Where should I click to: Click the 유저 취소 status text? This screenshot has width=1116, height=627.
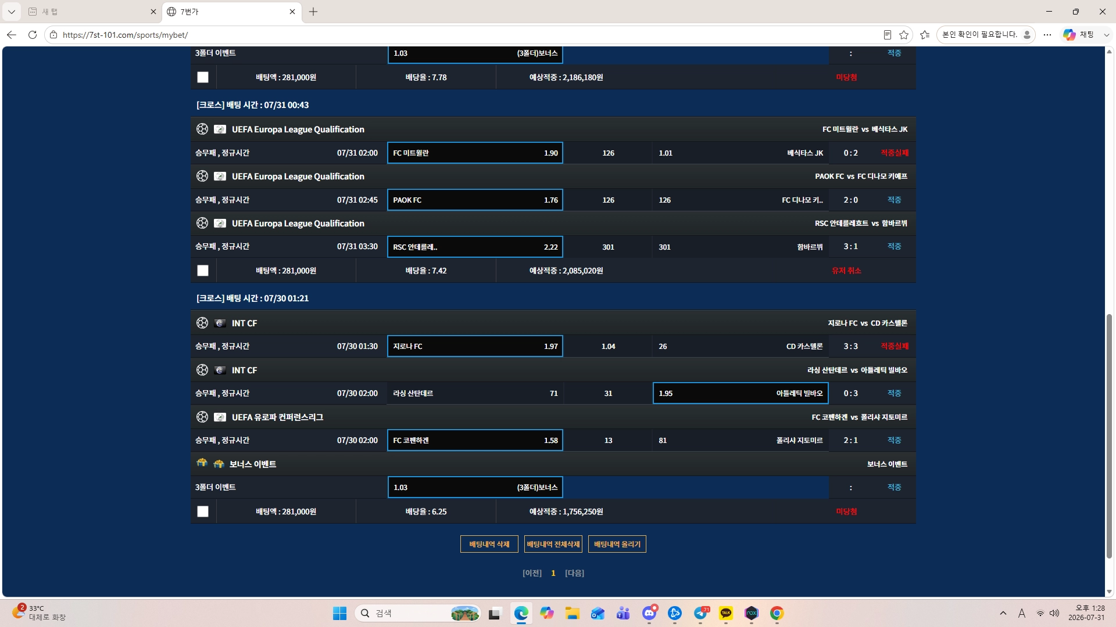846,271
